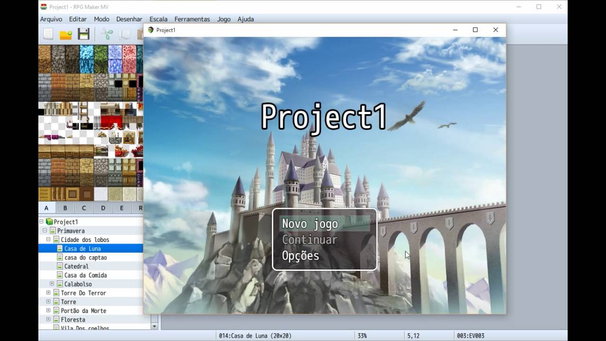This screenshot has width=606, height=341.
Task: Expand the Portão da Morte node
Action: [48, 311]
